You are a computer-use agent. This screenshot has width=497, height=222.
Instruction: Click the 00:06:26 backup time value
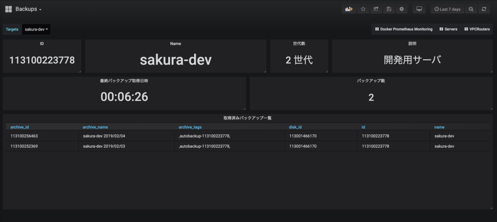[124, 97]
